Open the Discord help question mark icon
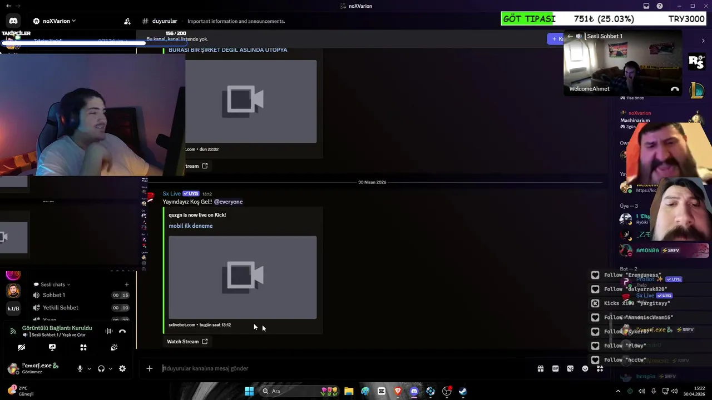Screen dimensions: 712x400 (x=660, y=6)
